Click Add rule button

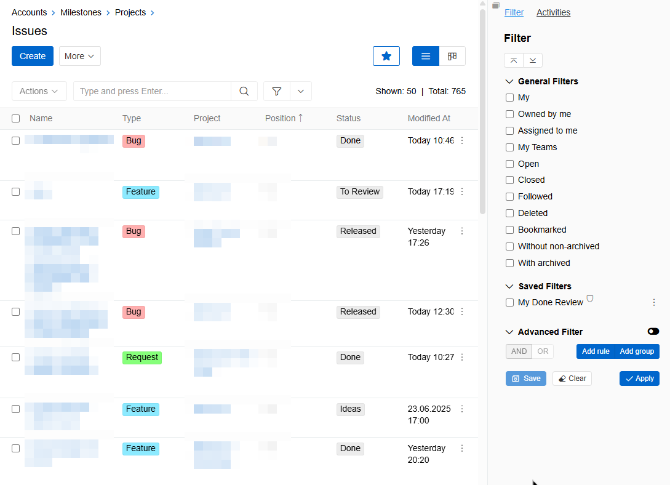click(x=596, y=351)
